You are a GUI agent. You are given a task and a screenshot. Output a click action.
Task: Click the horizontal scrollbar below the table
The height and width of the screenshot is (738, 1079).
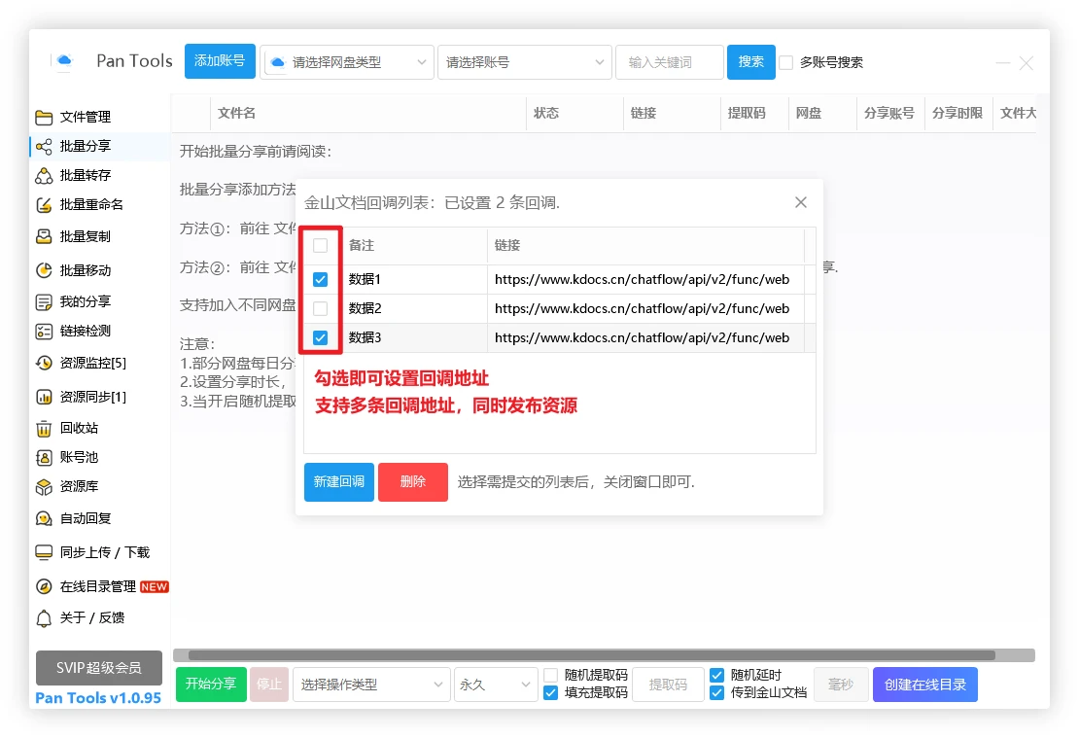coord(591,655)
